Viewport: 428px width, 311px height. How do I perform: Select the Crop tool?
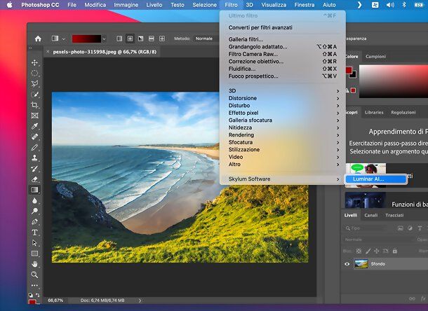click(34, 105)
